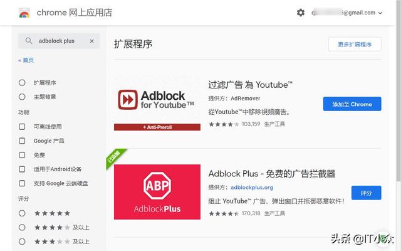Image resolution: width=401 pixels, height=251 pixels.
Task: Click the page vertical scrollbar
Action: pyautogui.click(x=398, y=92)
